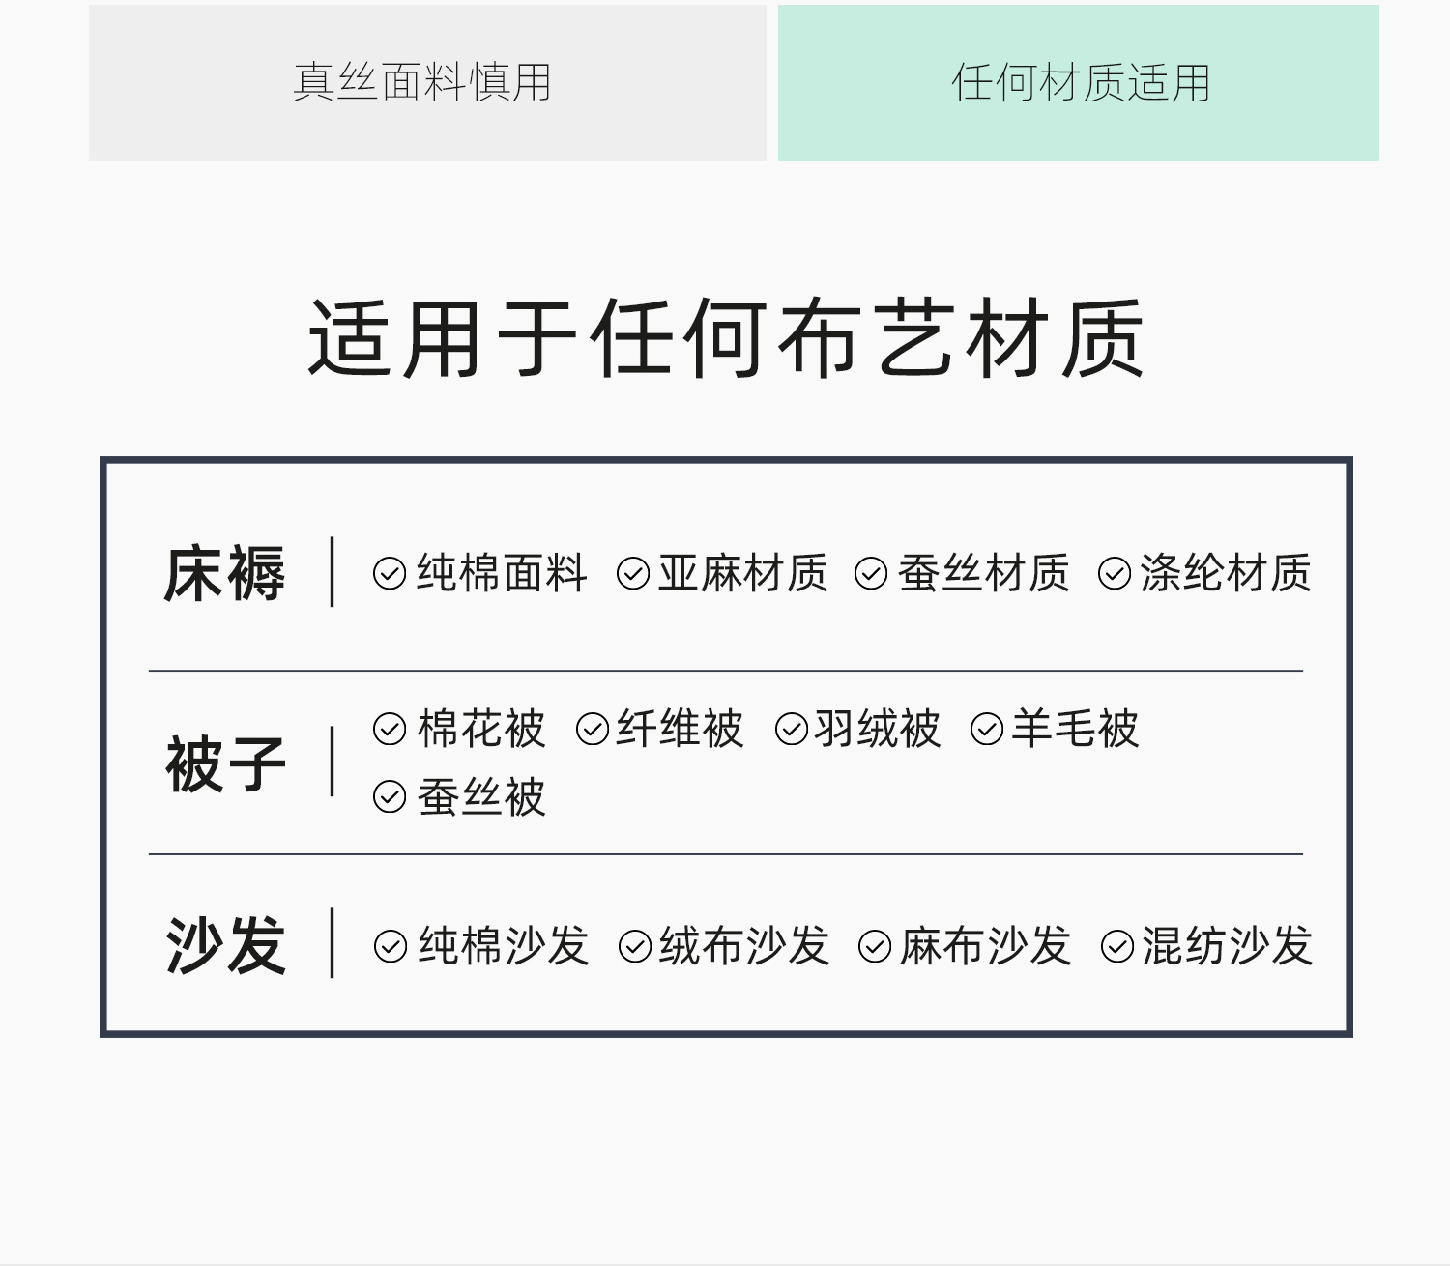Click the 沙发 category label
Viewport: 1450px width, 1266px height.
point(225,945)
